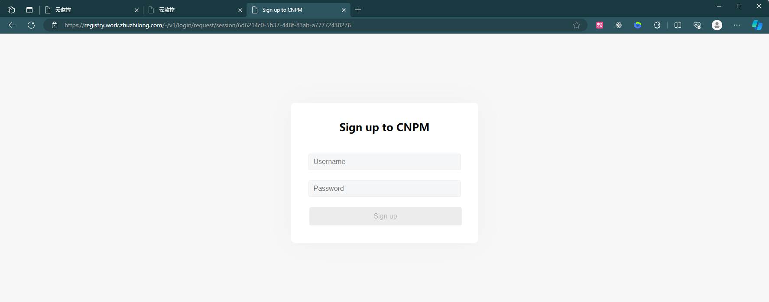Select the Sign up to CNPM tab
Screen dimensions: 769x302
tap(298, 10)
